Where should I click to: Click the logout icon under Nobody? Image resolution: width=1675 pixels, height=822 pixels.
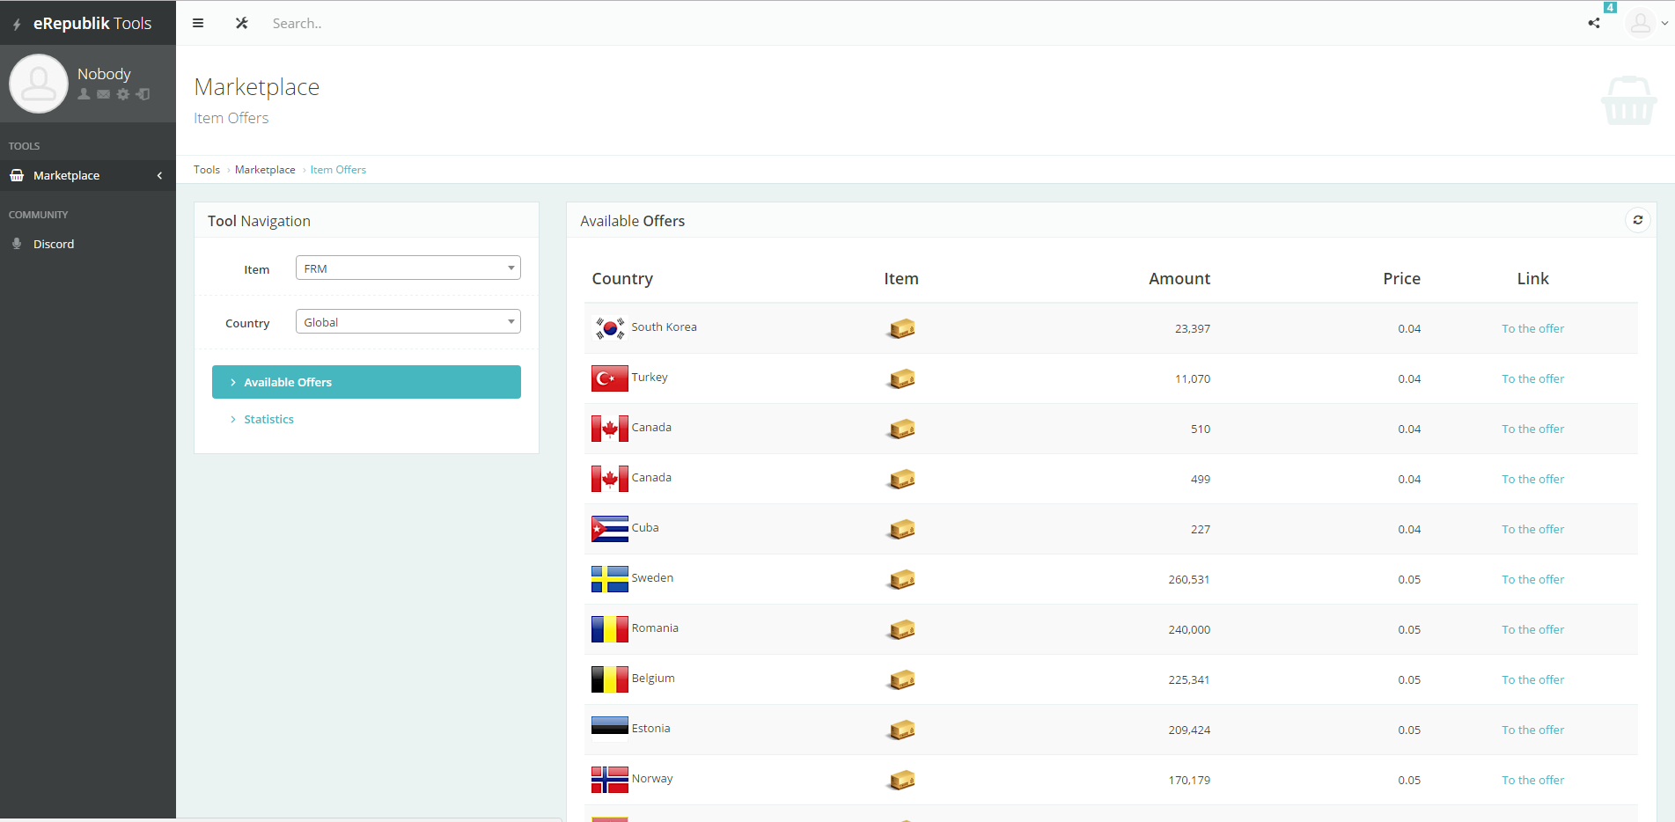click(143, 94)
